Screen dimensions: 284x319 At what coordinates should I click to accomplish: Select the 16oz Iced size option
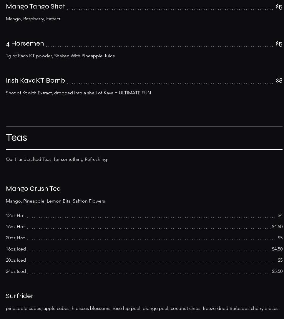[16, 249]
